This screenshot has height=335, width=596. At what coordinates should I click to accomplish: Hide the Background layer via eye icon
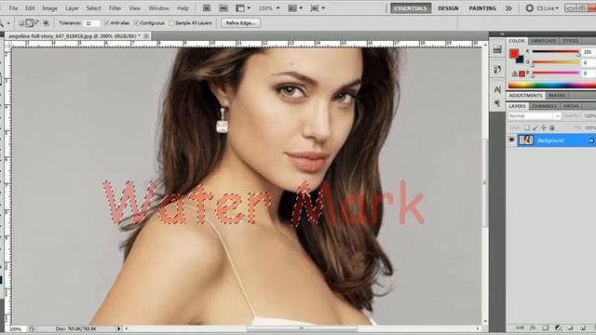(511, 141)
